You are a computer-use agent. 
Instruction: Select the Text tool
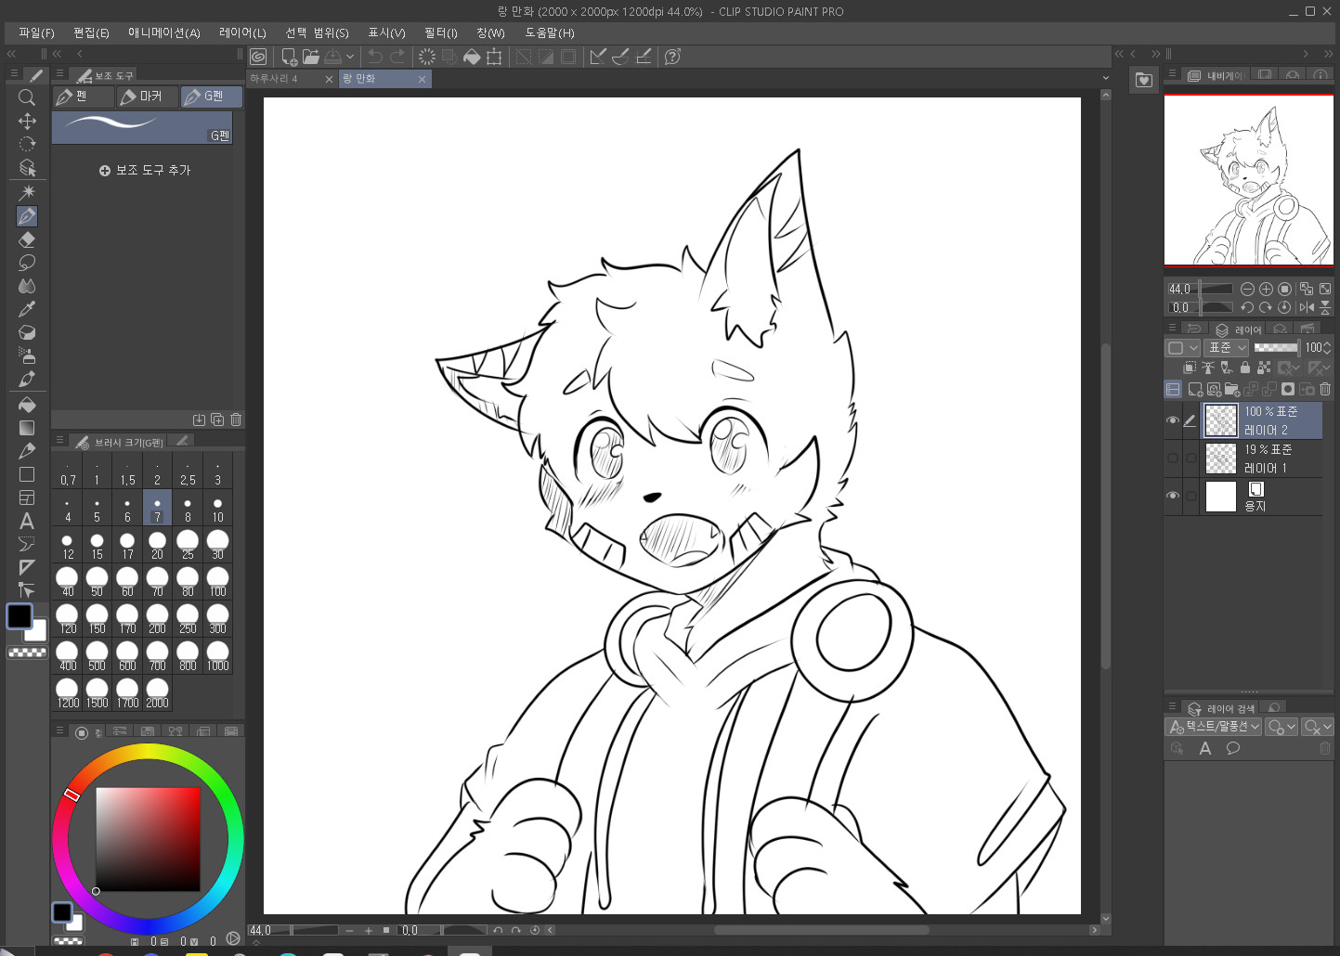pyautogui.click(x=27, y=521)
